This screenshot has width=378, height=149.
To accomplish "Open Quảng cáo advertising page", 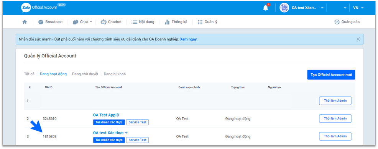I will pos(347,22).
